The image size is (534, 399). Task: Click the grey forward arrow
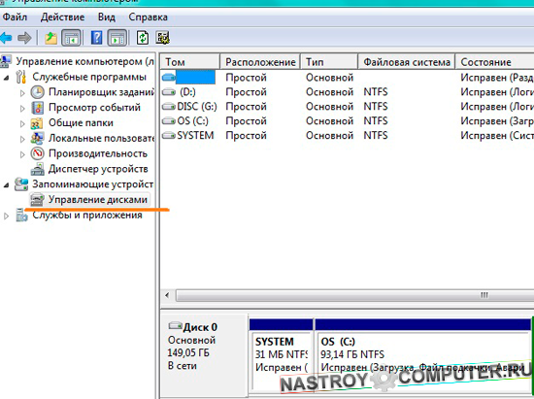pyautogui.click(x=24, y=38)
